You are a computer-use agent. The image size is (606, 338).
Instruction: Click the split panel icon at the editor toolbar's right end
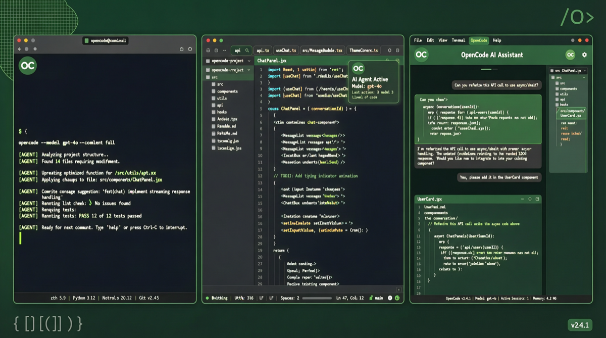click(397, 51)
